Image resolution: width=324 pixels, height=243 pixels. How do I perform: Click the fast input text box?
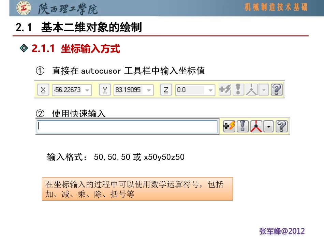click(127, 126)
